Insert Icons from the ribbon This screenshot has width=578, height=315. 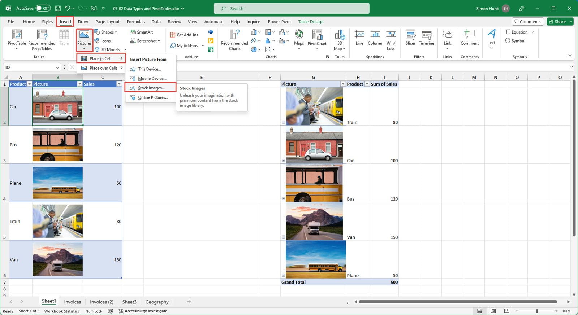103,41
